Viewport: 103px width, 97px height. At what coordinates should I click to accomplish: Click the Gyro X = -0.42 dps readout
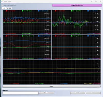(60, 34)
